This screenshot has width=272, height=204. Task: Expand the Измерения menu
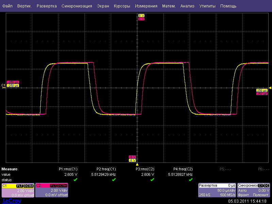tap(146, 6)
